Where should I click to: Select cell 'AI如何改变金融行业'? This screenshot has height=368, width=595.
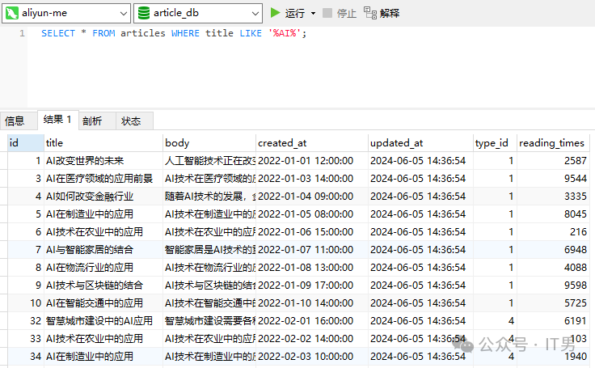click(103, 197)
